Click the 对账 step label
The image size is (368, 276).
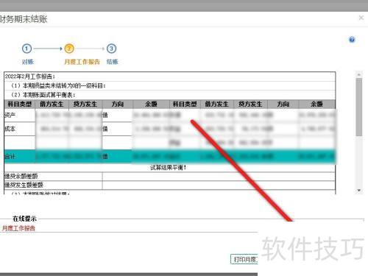tap(27, 62)
